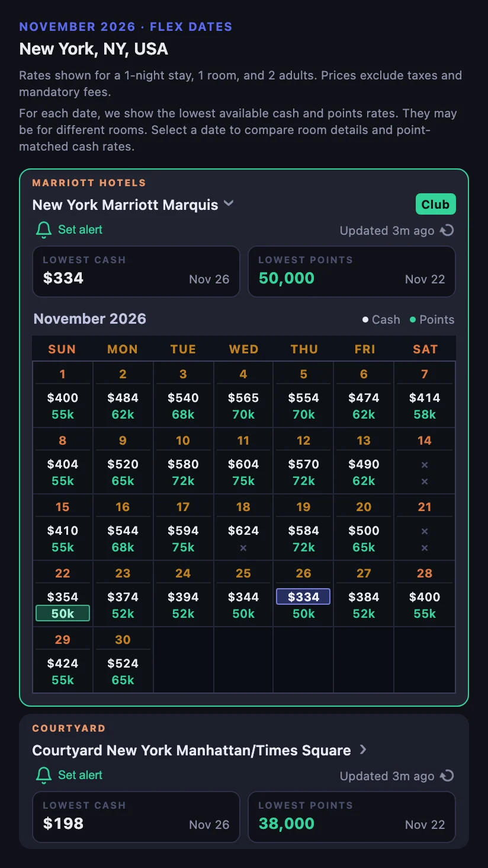488x868 pixels.
Task: Click unavailable date November 14
Action: 425,461
